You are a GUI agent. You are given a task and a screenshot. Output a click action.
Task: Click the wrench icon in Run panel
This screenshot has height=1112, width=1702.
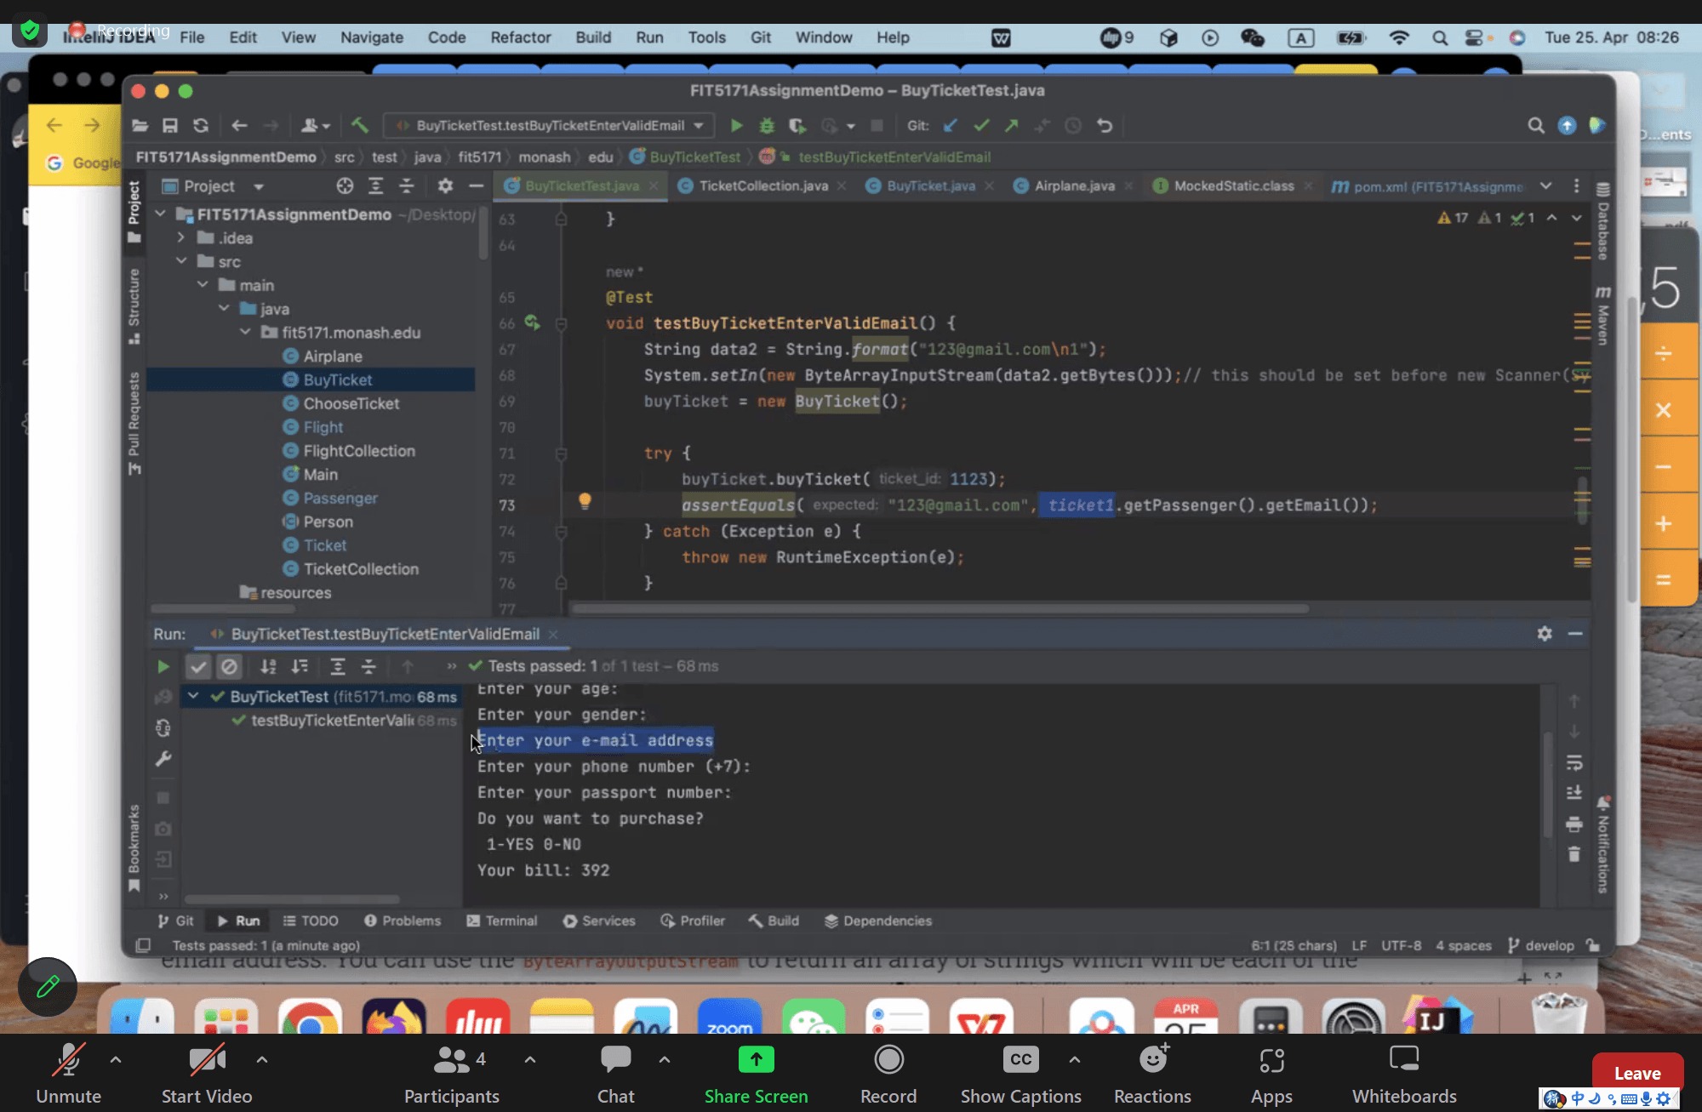[x=163, y=758]
